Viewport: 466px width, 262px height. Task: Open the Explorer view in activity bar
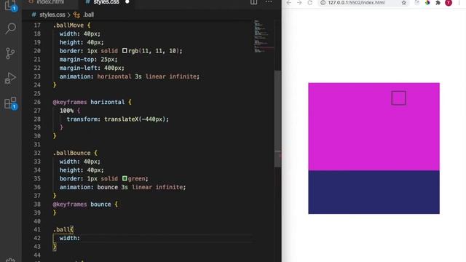click(10, 5)
